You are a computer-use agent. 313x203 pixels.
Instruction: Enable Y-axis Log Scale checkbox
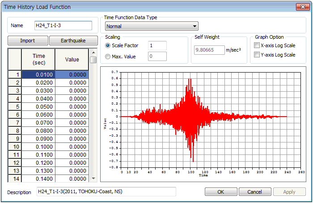click(x=257, y=55)
